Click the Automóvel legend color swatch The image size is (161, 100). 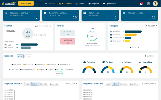click(12, 64)
